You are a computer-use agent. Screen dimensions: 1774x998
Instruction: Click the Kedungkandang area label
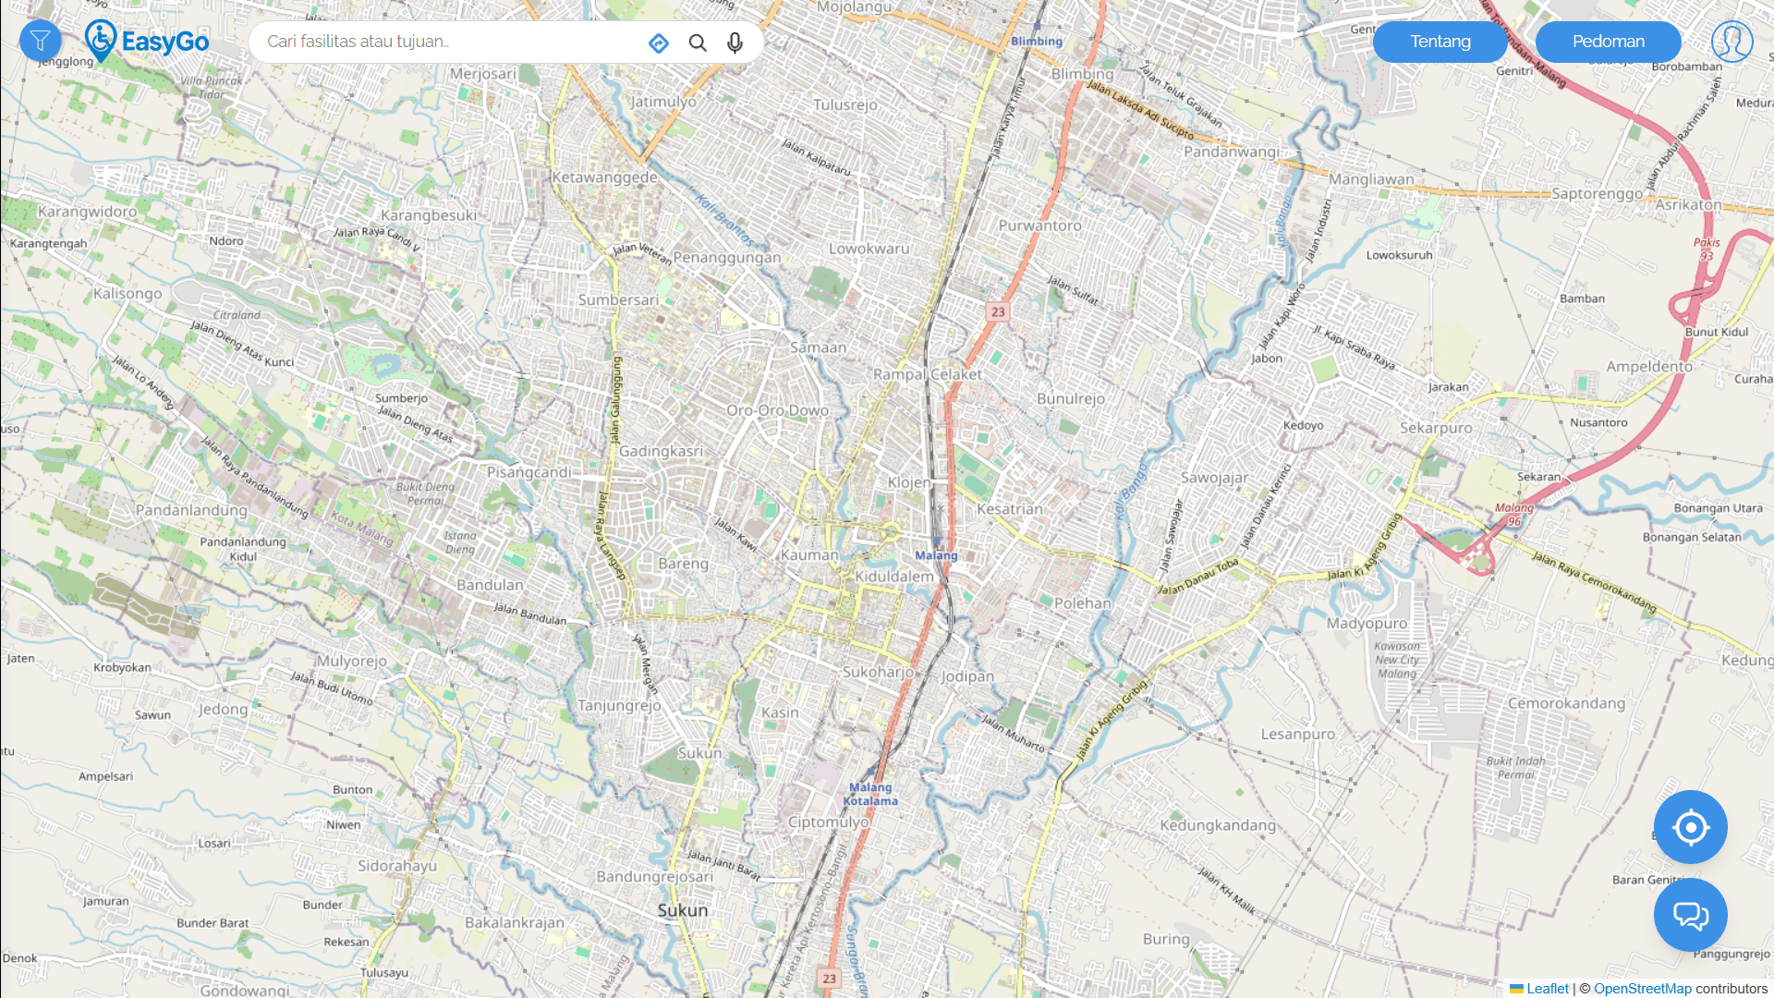tap(1218, 825)
